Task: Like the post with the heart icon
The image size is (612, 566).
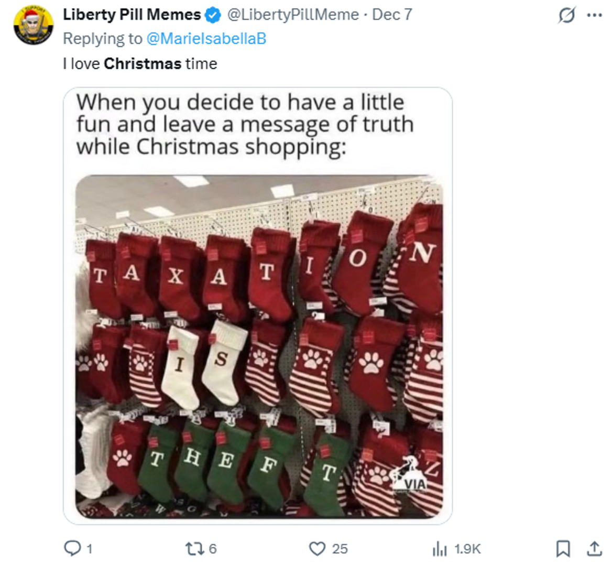Action: click(x=316, y=549)
